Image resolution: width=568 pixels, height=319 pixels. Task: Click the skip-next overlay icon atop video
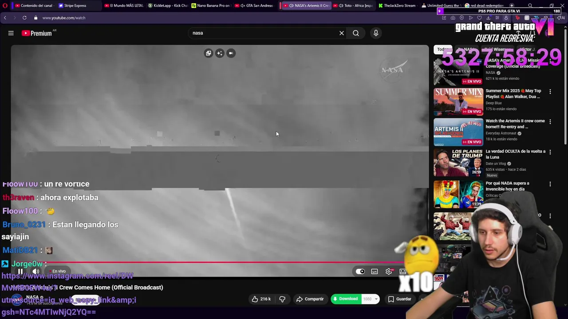click(231, 53)
